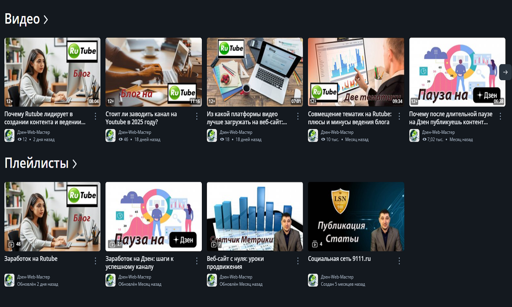
Task: Open thumbnail of 'Из какой платформы видео' video
Action: pyautogui.click(x=255, y=72)
